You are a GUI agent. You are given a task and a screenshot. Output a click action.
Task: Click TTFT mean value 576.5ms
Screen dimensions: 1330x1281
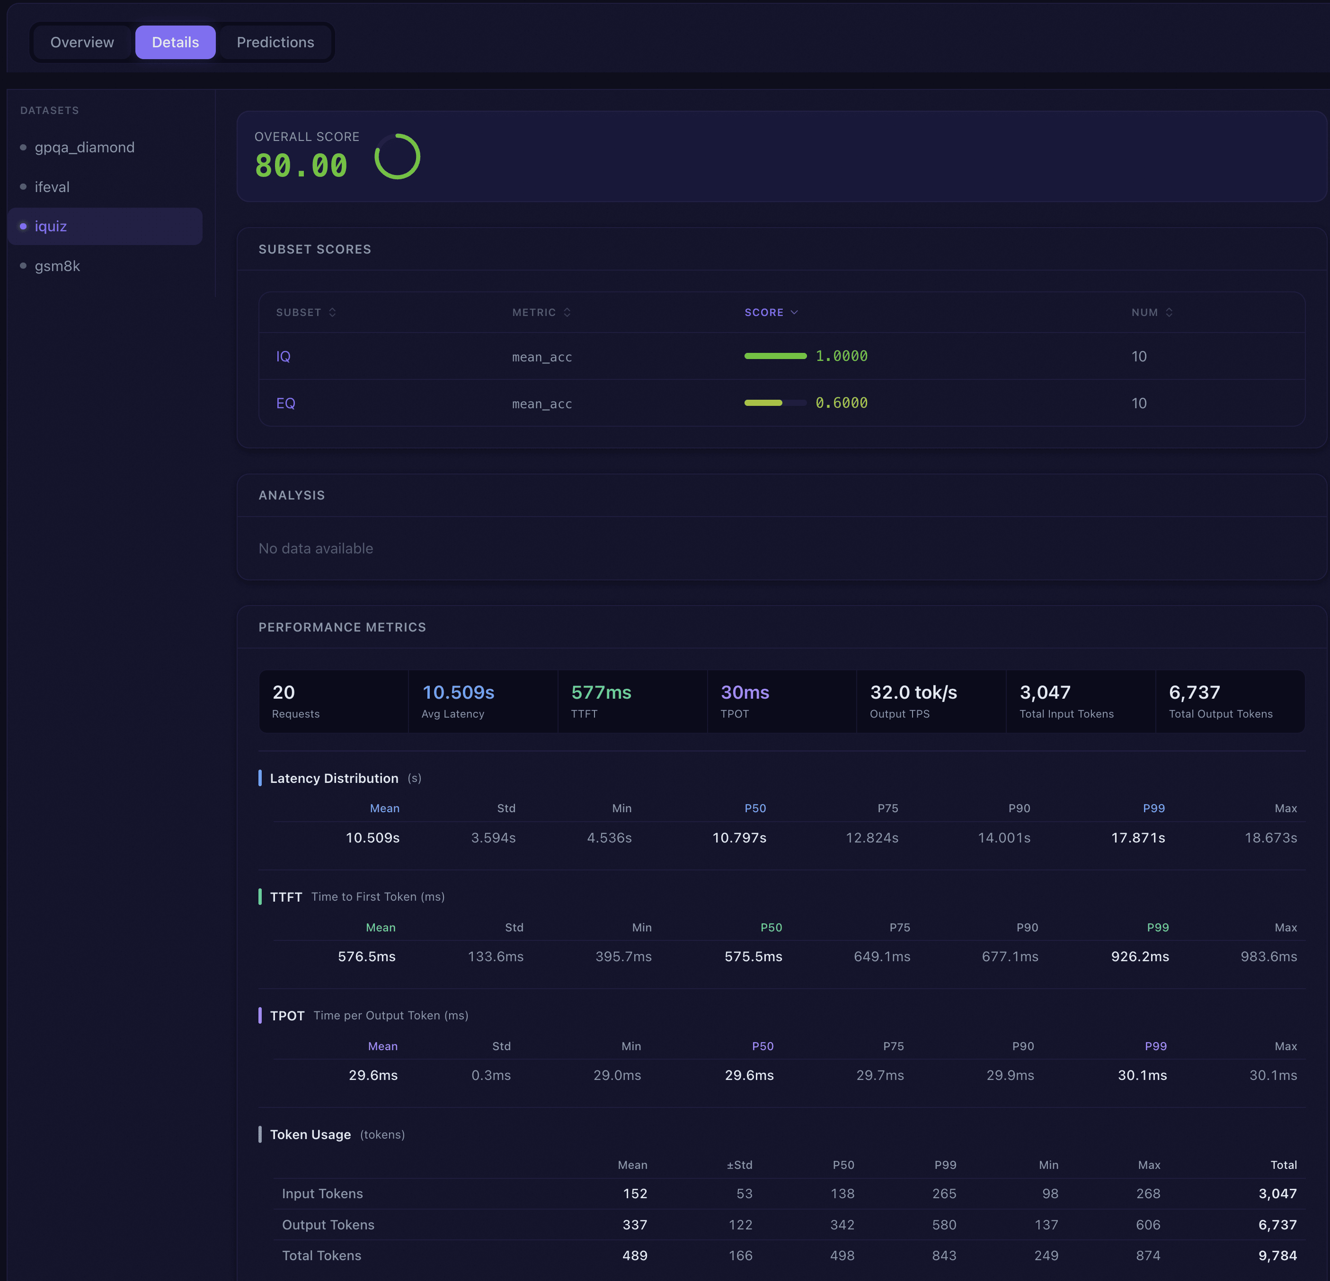point(366,956)
